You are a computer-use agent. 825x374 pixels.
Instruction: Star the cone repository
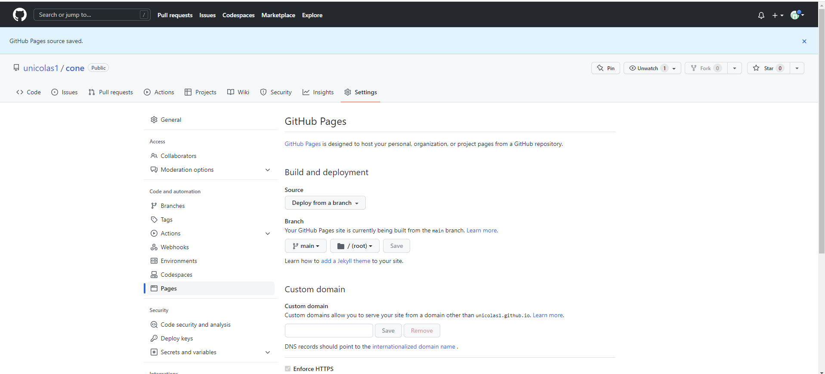tap(769, 68)
